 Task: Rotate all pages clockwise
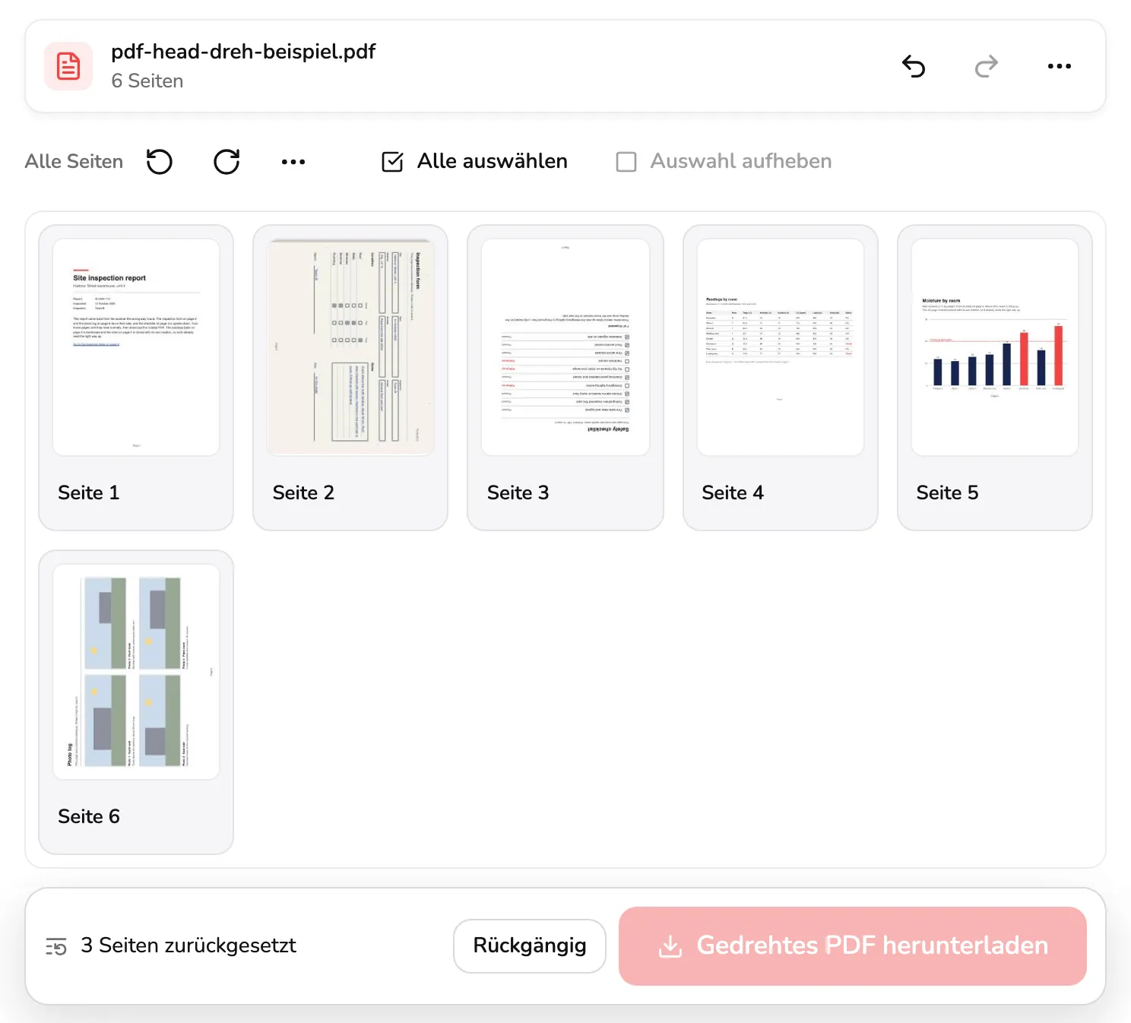click(227, 162)
